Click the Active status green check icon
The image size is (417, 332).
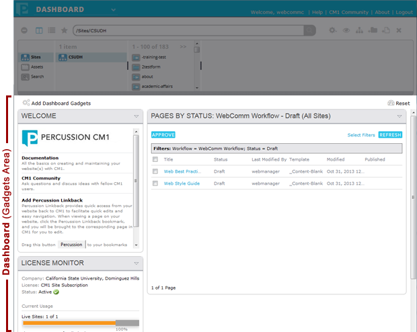point(56,292)
